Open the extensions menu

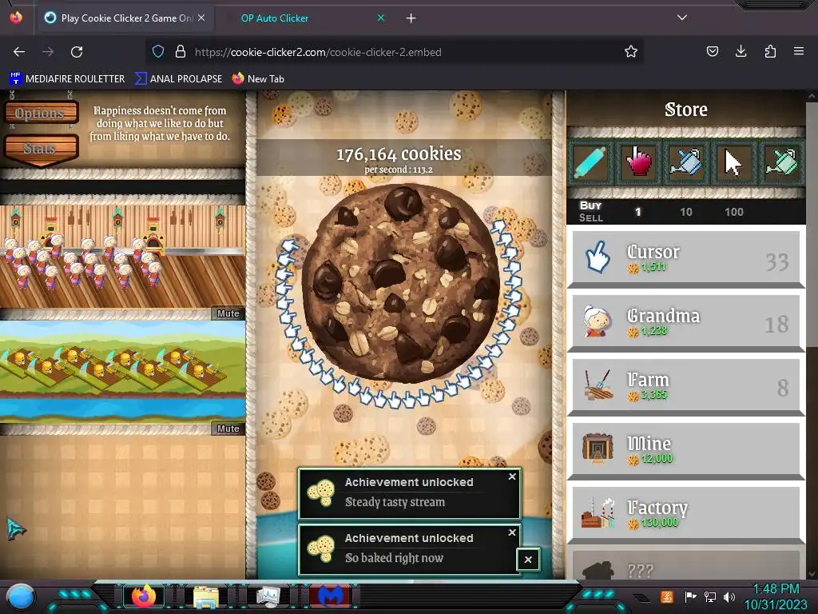(x=770, y=51)
